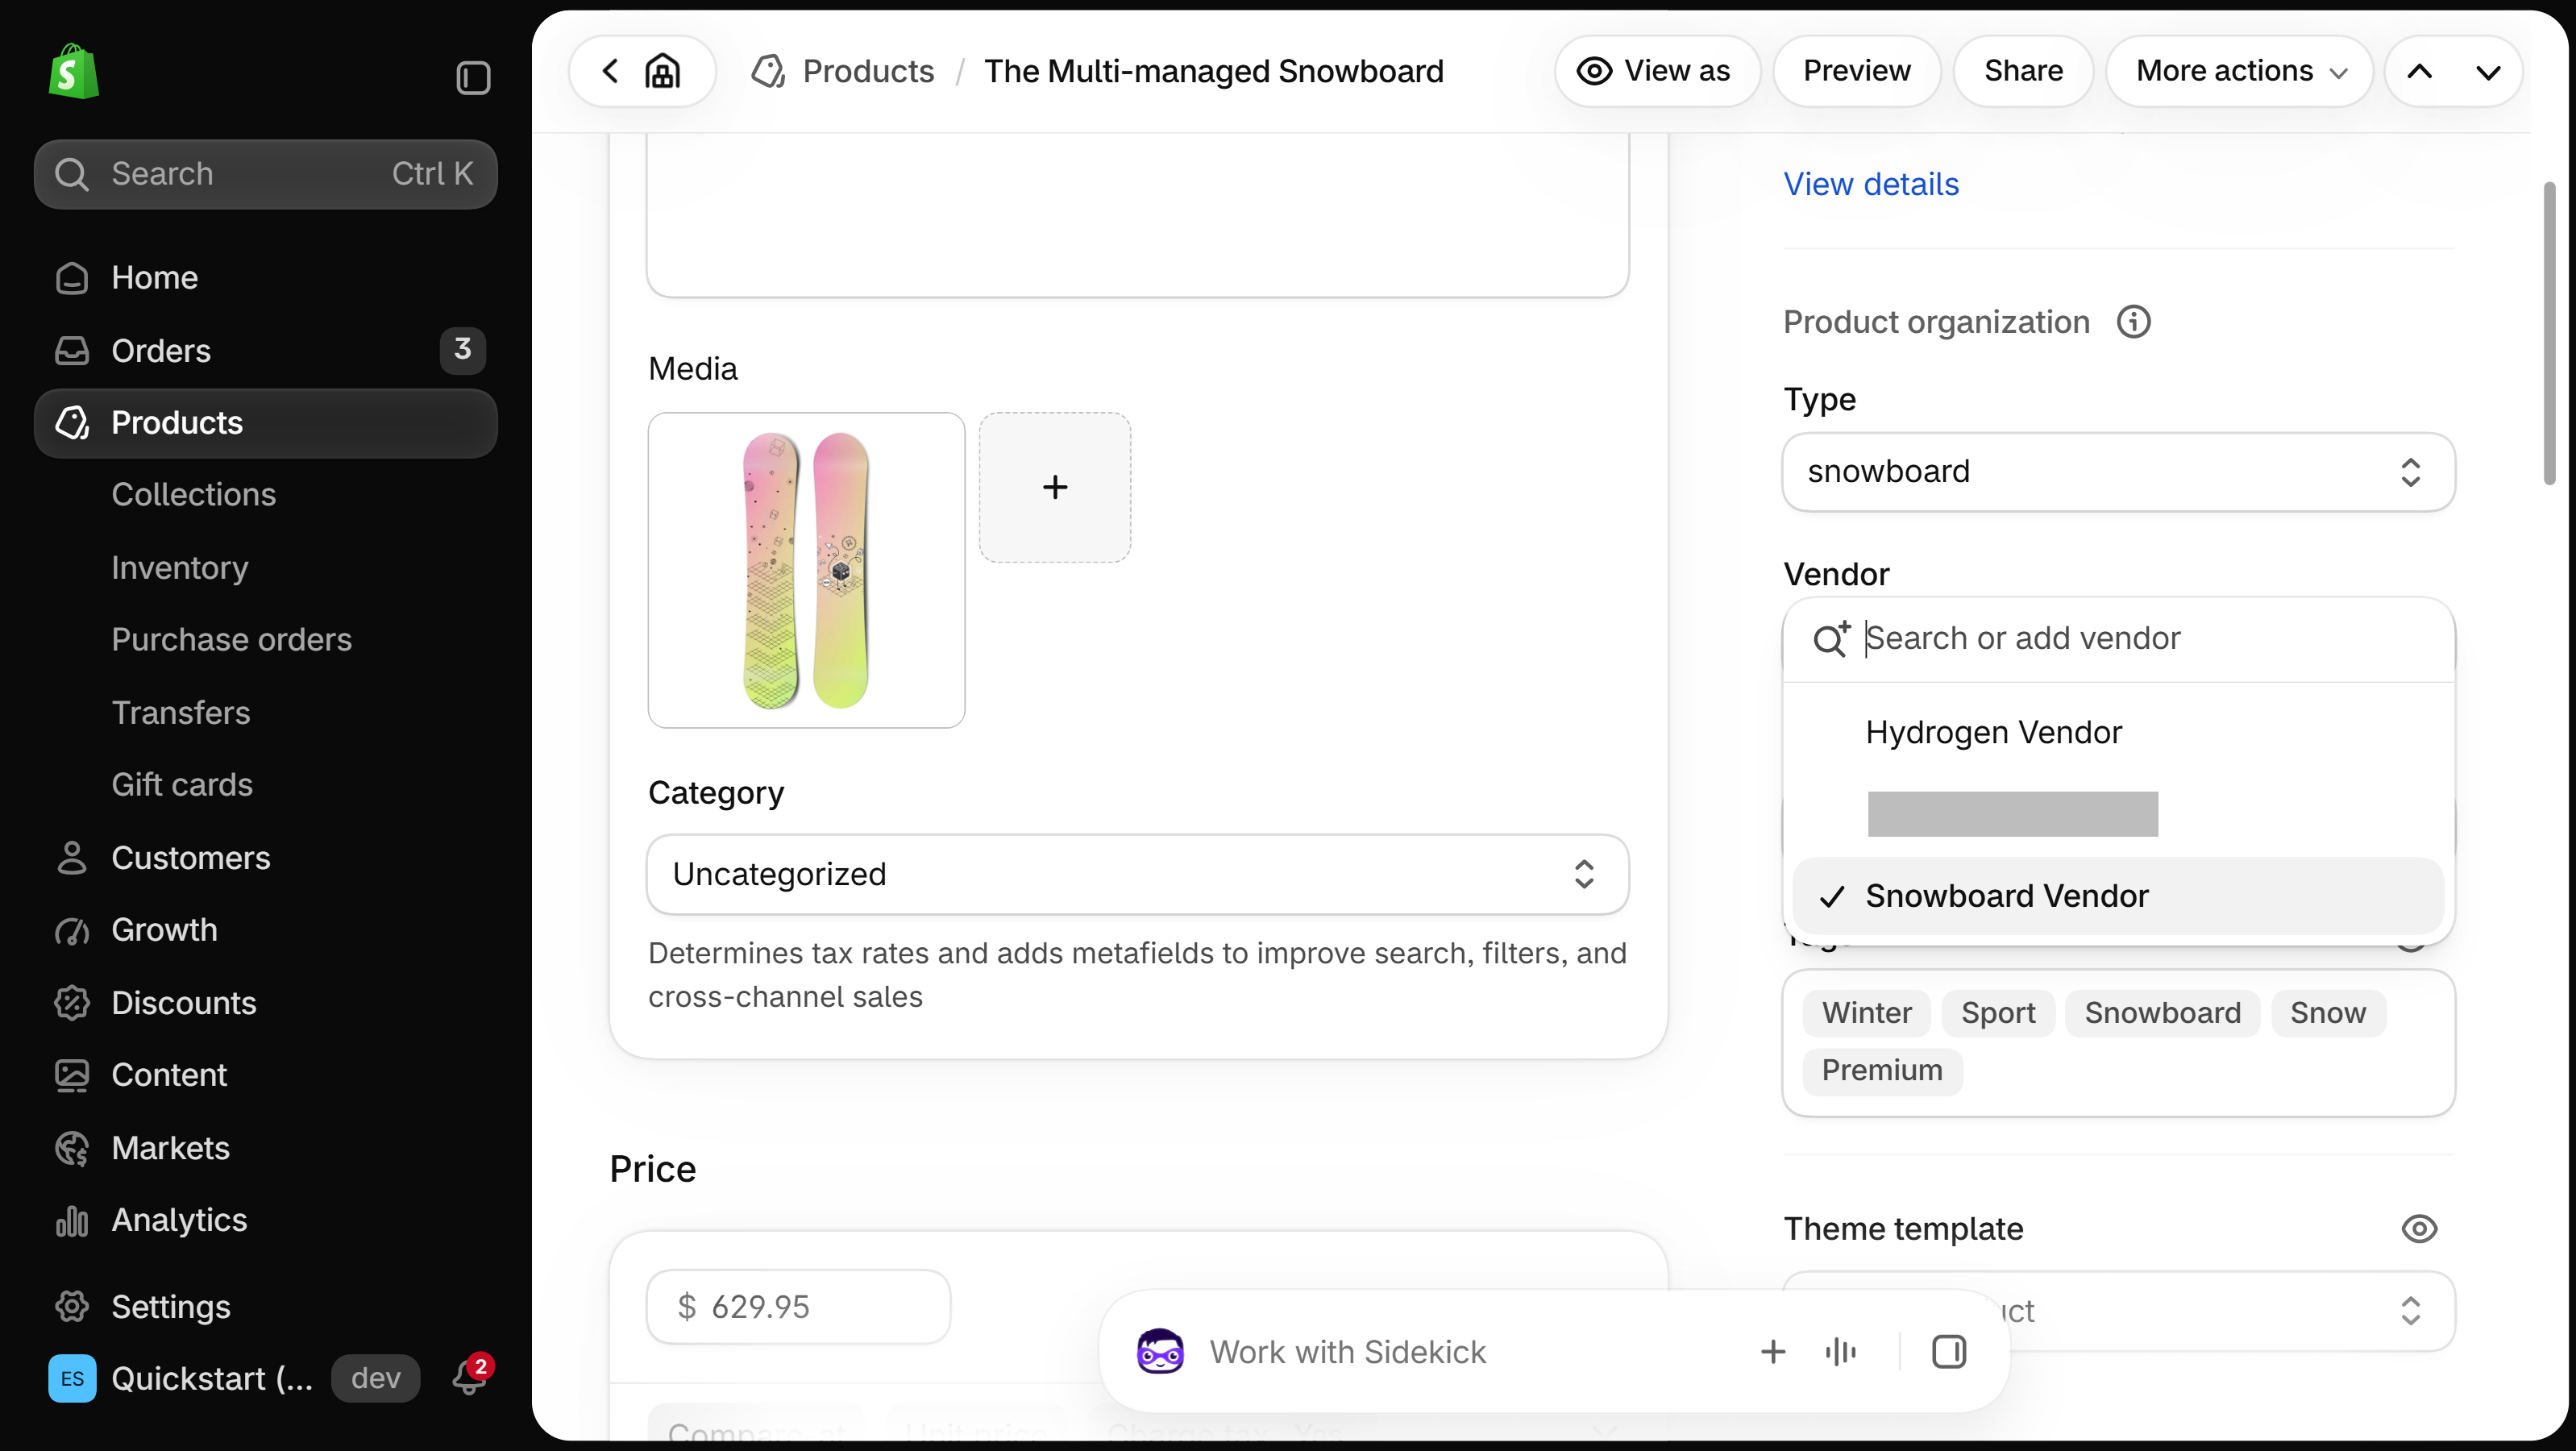Click the Products tag icon in breadcrumb
The image size is (2576, 1451).
tap(768, 71)
